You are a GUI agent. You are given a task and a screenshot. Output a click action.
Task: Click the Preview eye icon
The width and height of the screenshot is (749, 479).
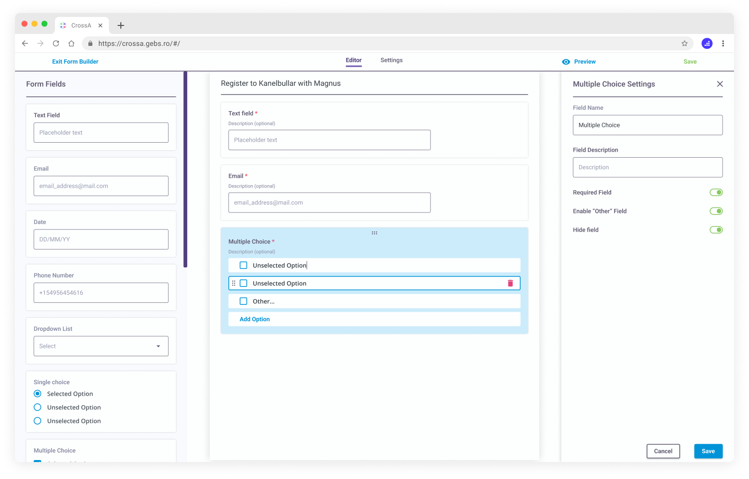pyautogui.click(x=566, y=61)
